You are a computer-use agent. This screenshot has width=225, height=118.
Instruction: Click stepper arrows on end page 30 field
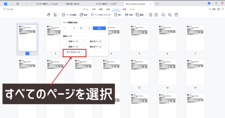tap(89, 28)
